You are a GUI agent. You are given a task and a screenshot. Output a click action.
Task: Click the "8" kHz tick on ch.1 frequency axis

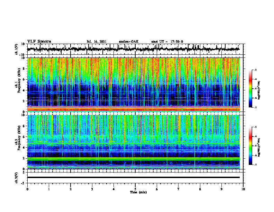[24, 69]
